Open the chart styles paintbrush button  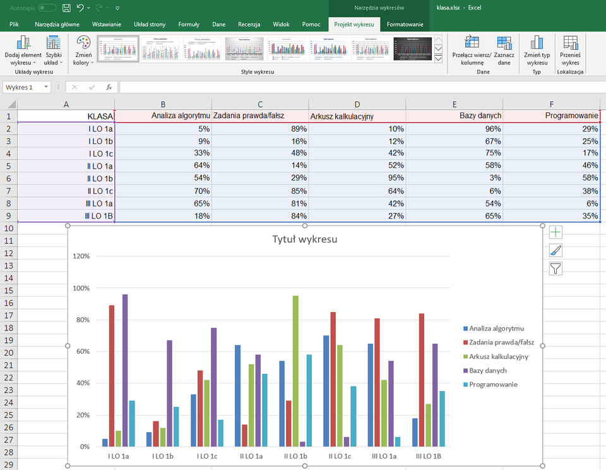[555, 251]
